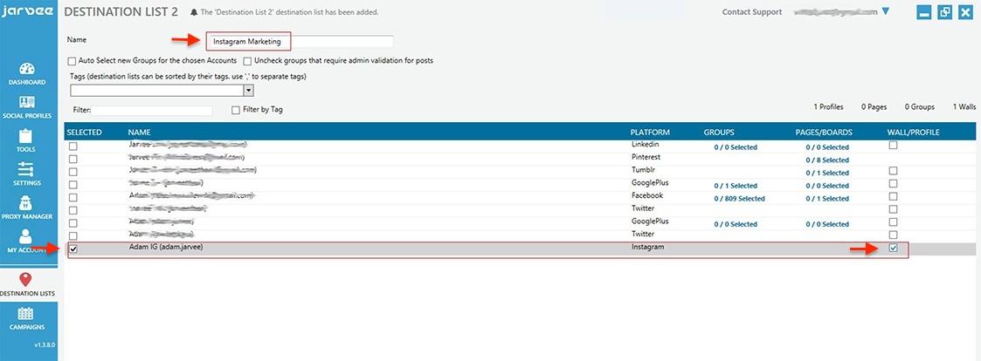Click the Pinterest platform cell
The height and width of the screenshot is (361, 981).
tap(646, 157)
